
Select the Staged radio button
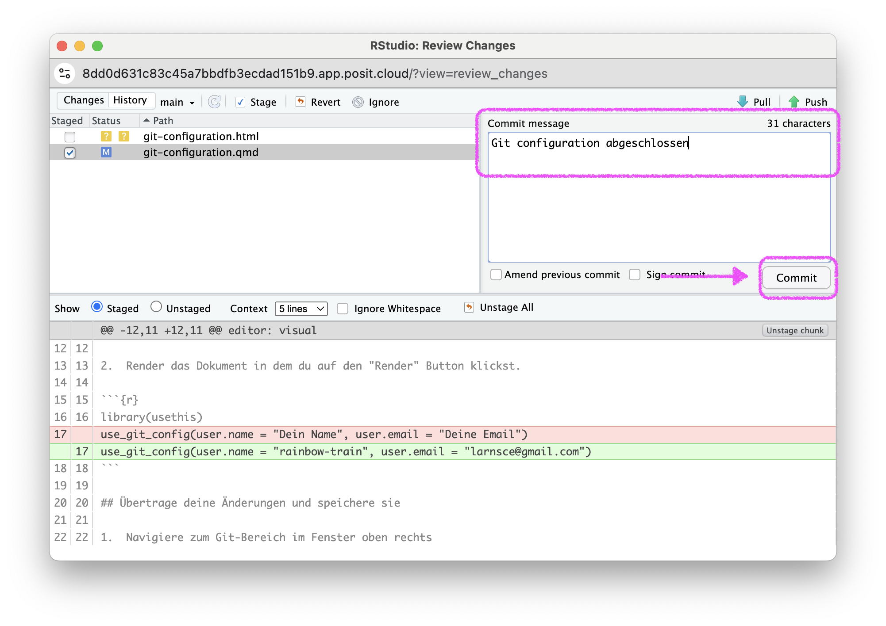pos(97,307)
